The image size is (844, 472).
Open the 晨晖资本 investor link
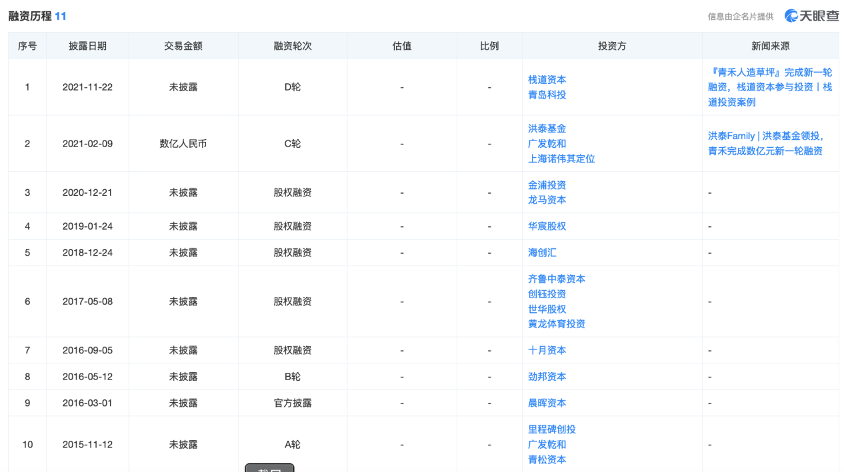coord(547,403)
